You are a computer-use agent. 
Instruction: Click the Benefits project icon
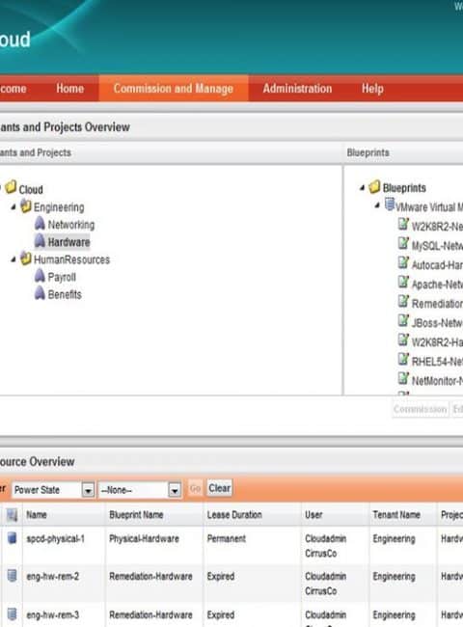(40, 293)
